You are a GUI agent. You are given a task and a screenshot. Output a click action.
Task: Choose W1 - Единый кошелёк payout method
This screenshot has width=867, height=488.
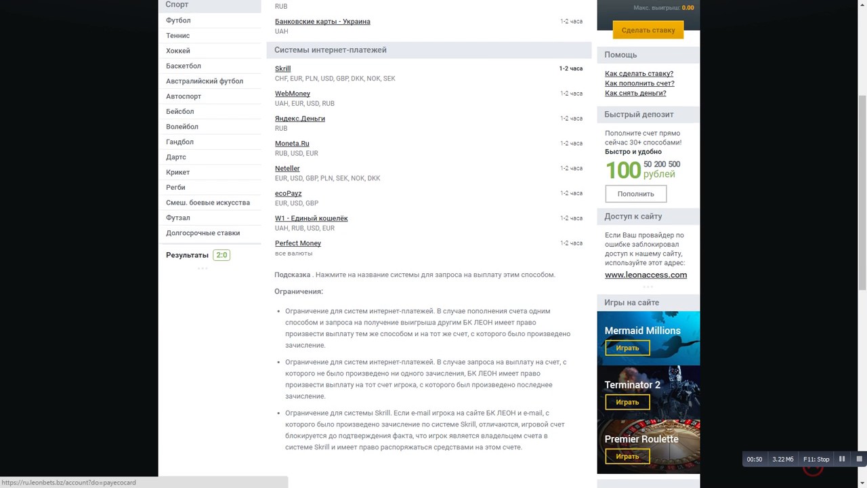coord(312,218)
